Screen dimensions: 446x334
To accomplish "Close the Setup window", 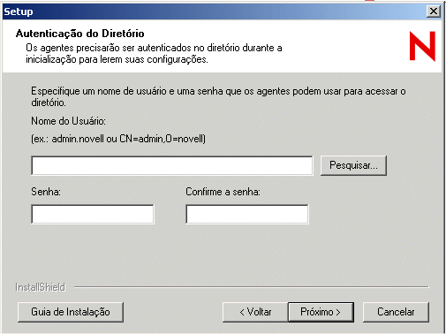I will coord(434,11).
